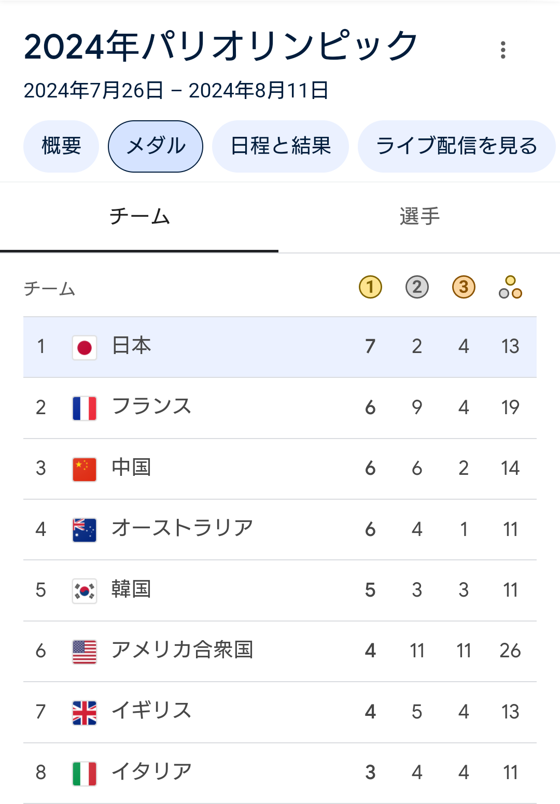Select the チーム (team) tab
The image size is (560, 804).
[139, 217]
